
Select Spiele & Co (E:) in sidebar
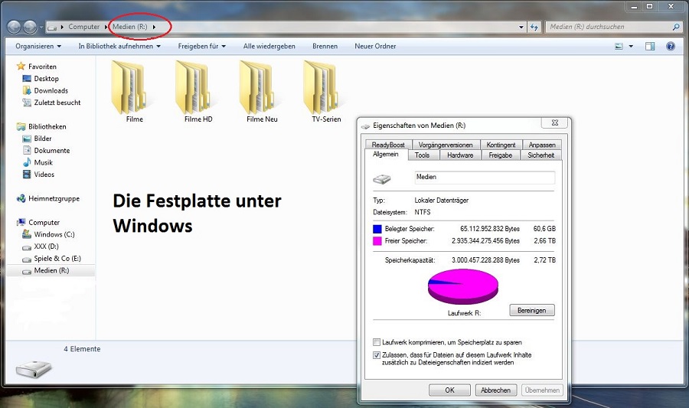(57, 258)
